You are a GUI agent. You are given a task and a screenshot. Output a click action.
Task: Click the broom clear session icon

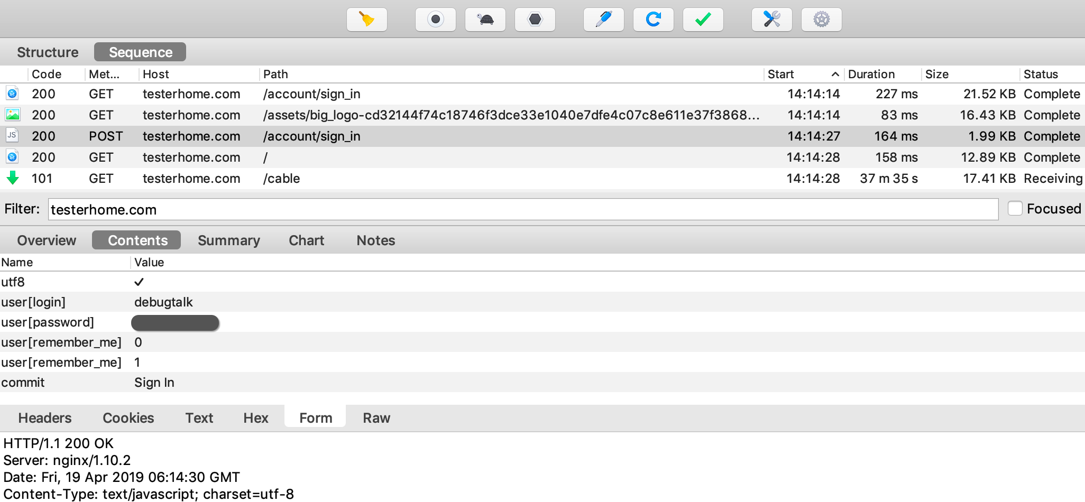(x=366, y=20)
